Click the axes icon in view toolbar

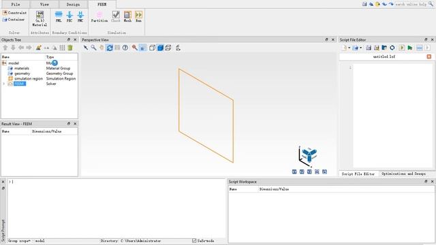pos(178,48)
